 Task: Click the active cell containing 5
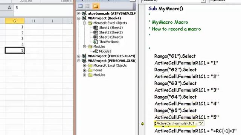15,50
